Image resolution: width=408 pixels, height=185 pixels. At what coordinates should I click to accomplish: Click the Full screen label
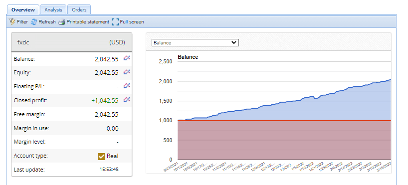[x=132, y=22]
